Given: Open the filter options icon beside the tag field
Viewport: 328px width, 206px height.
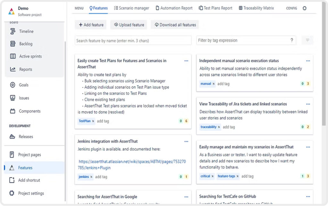Looking at the screenshot, I should [x=307, y=40].
